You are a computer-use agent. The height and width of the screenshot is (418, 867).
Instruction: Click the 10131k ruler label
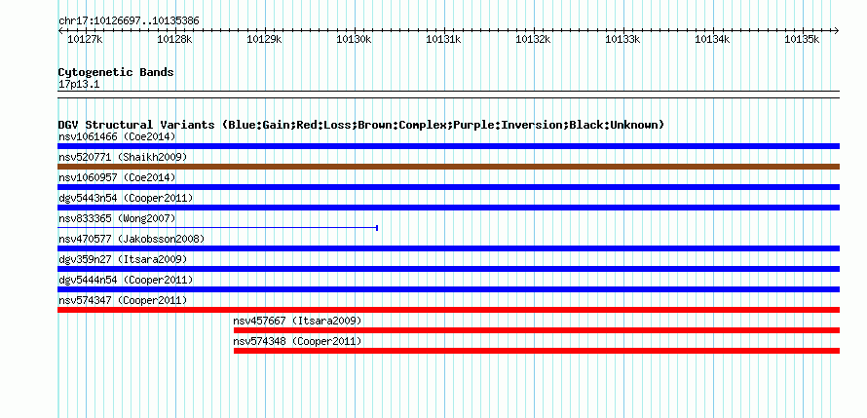pyautogui.click(x=443, y=39)
